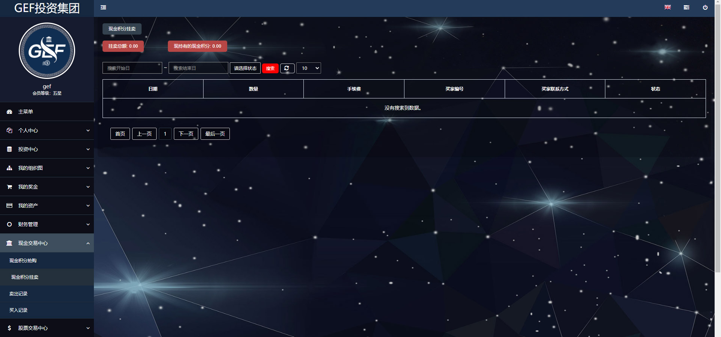Expand the 个人中心 menu
The image size is (721, 337).
coord(47,130)
